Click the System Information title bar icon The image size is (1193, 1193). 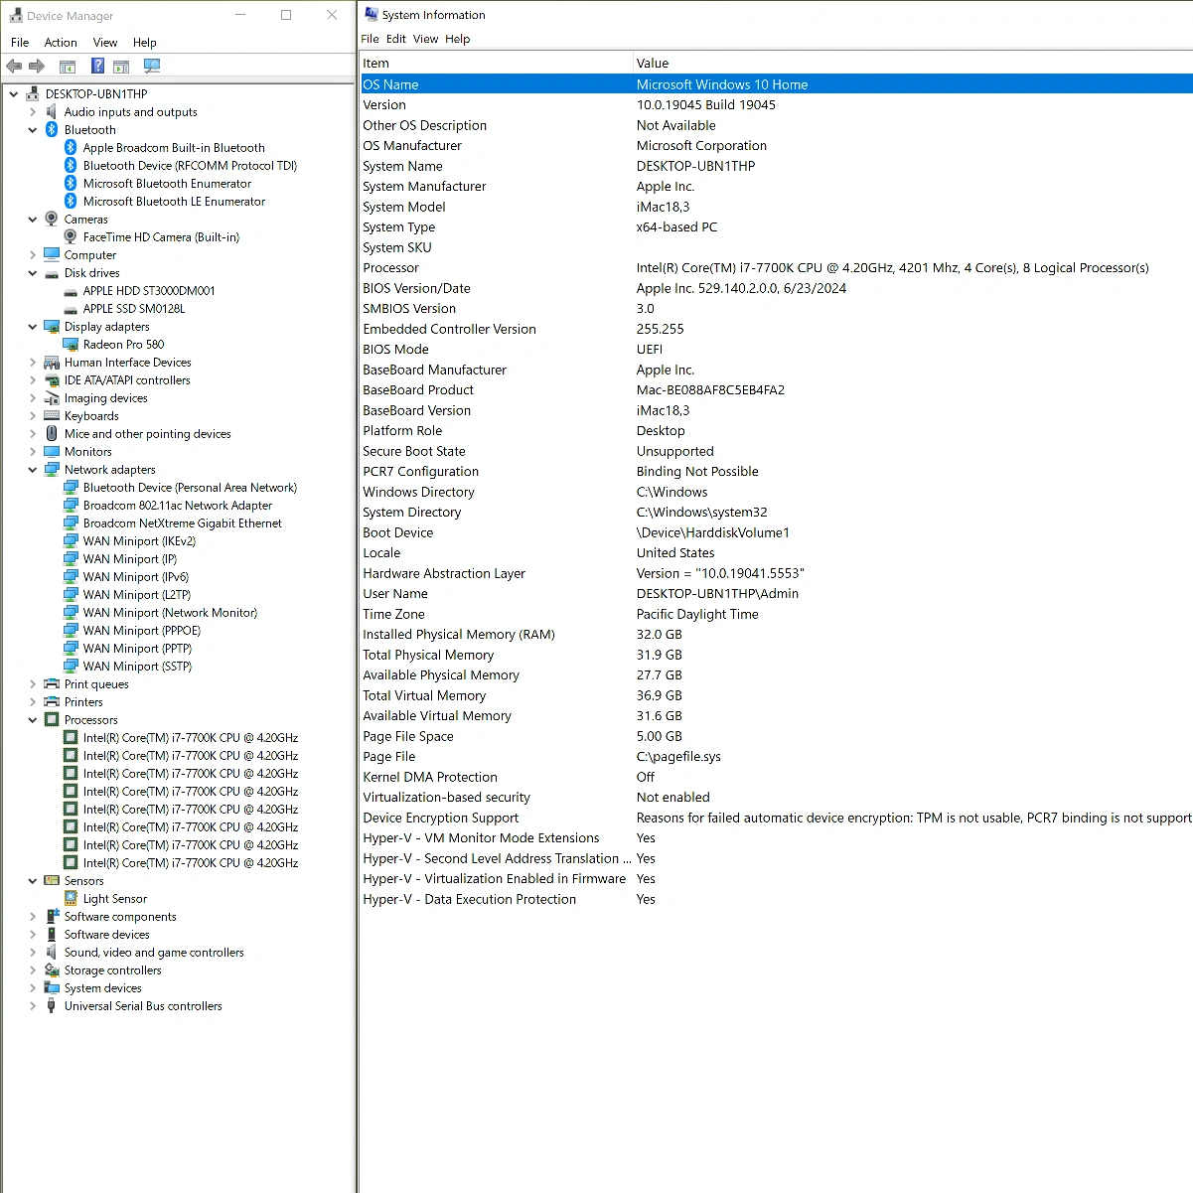(372, 15)
